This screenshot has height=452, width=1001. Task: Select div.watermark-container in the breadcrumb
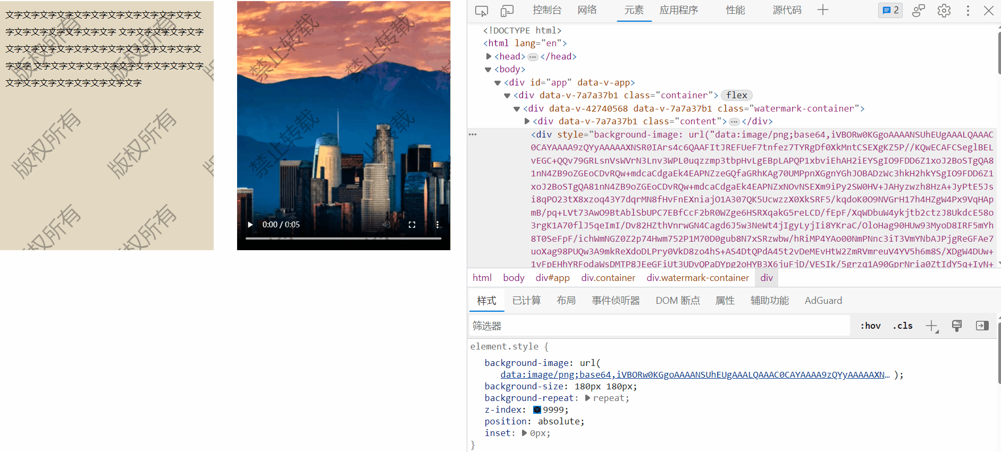coord(697,278)
